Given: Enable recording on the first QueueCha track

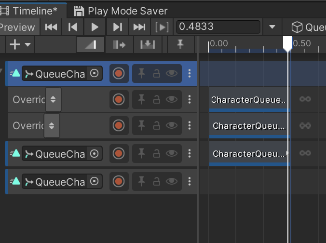Looking at the screenshot, I should click(x=119, y=74).
